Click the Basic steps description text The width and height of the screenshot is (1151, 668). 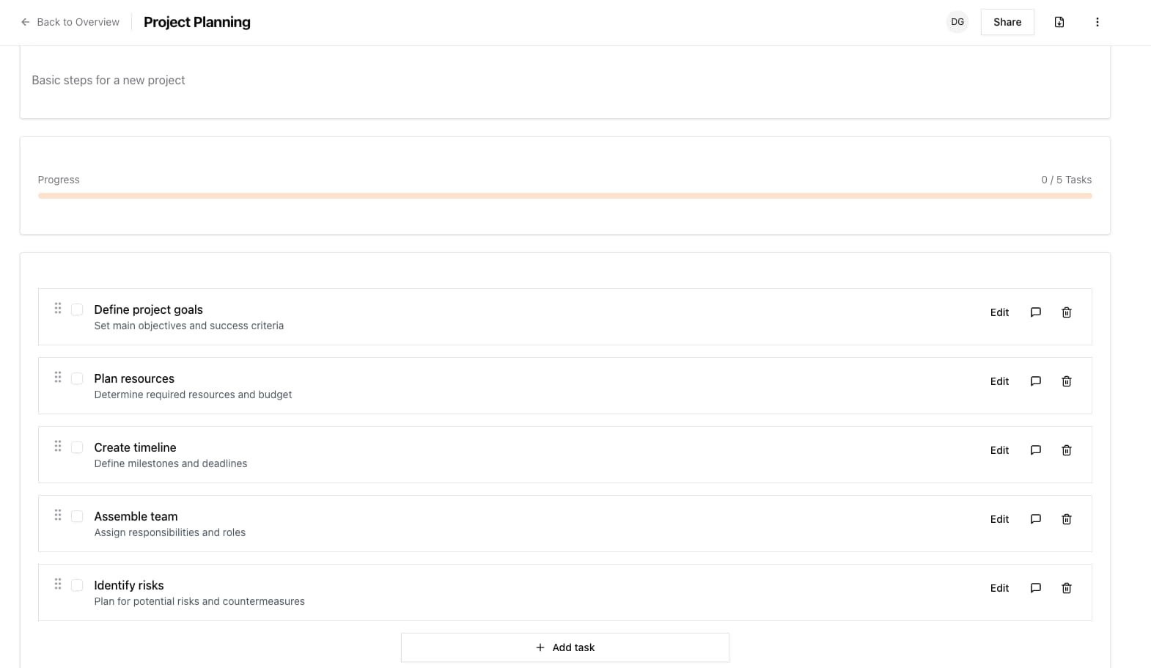tap(109, 80)
